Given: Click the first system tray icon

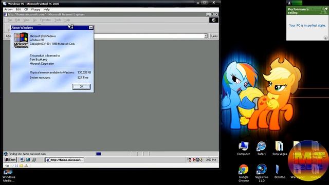Looking at the screenshot, I should (189, 160).
